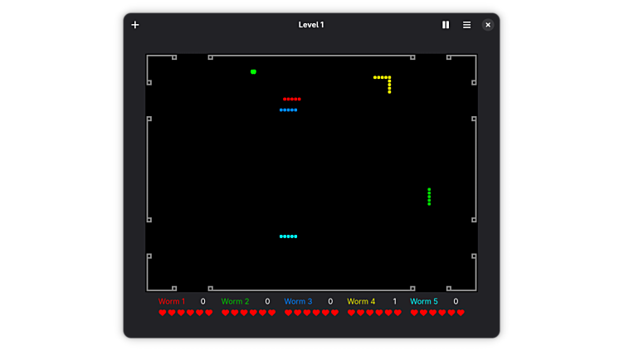Click the vertical green worm
The height and width of the screenshot is (351, 624).
pos(429,197)
